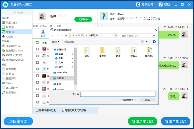Click the 选择文件夹 button
The height and width of the screenshot is (129, 194).
coord(128,100)
